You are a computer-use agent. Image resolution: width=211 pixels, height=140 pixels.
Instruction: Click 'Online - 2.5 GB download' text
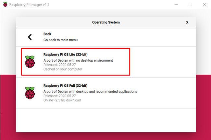click(62, 100)
